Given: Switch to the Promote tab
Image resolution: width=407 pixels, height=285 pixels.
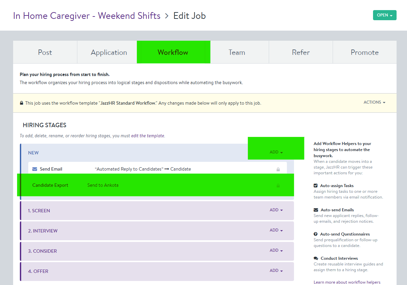Looking at the screenshot, I should pos(364,52).
